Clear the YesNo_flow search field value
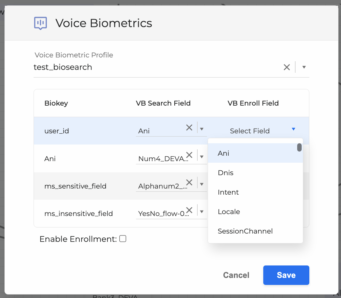 pyautogui.click(x=189, y=210)
